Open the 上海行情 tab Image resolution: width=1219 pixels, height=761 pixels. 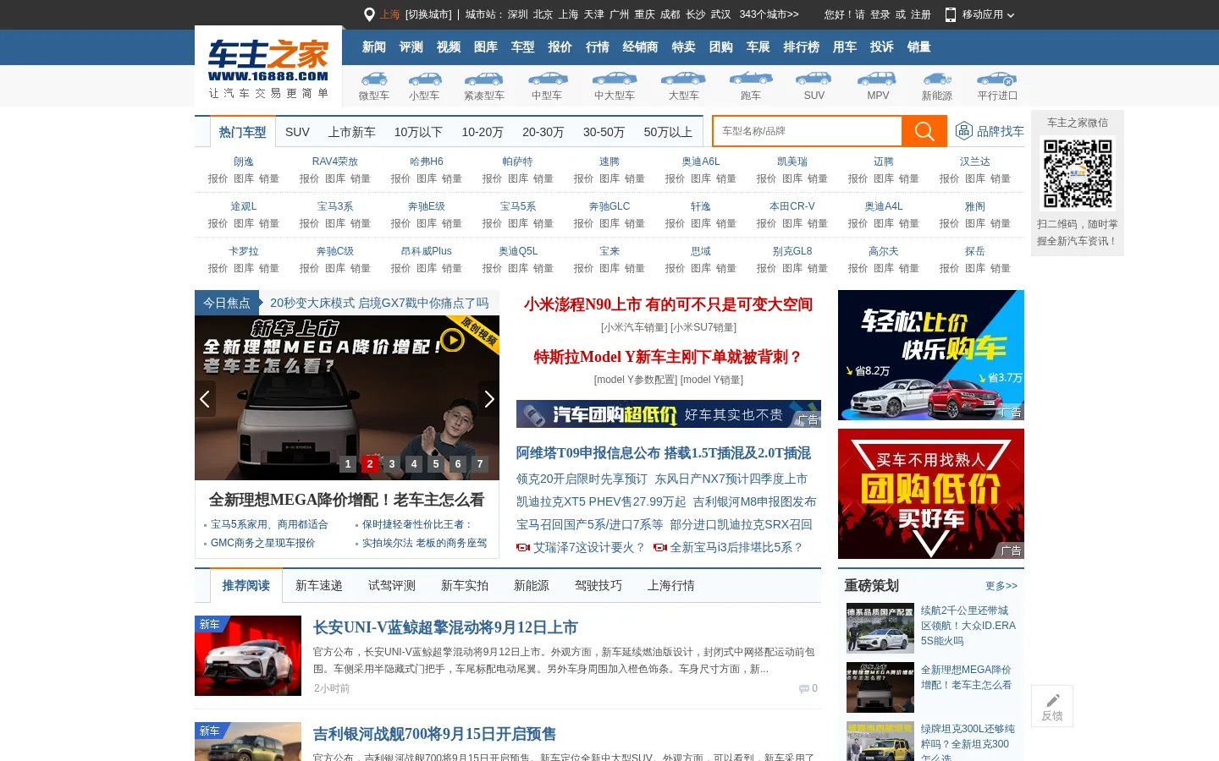point(671,585)
